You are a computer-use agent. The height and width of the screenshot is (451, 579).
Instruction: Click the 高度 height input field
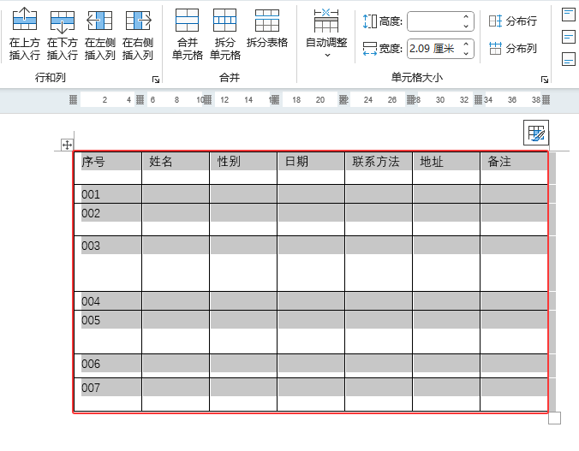pos(434,21)
